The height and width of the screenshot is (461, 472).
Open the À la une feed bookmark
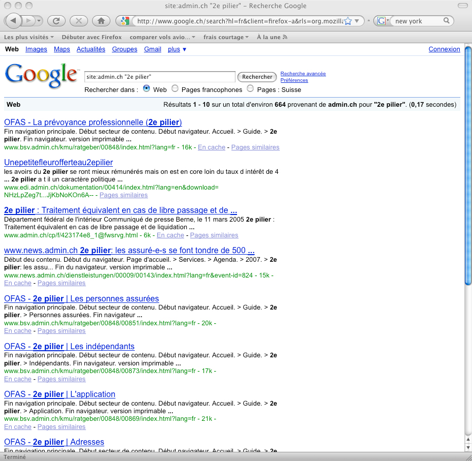(272, 37)
